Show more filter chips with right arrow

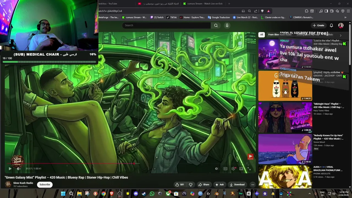pos(340,35)
